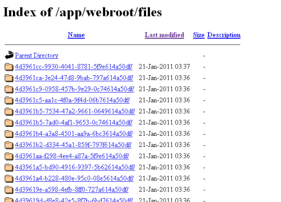Open directory 4d3961b5-7ad0-4af1-9653-0c74614a50df
This screenshot has height=202, width=281.
(x=74, y=122)
